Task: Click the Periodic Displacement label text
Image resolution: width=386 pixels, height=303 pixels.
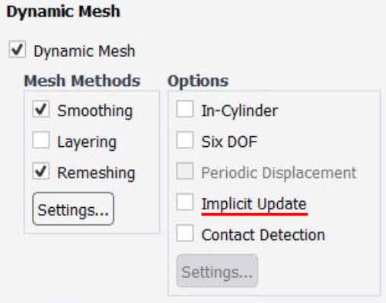Action: (x=279, y=173)
